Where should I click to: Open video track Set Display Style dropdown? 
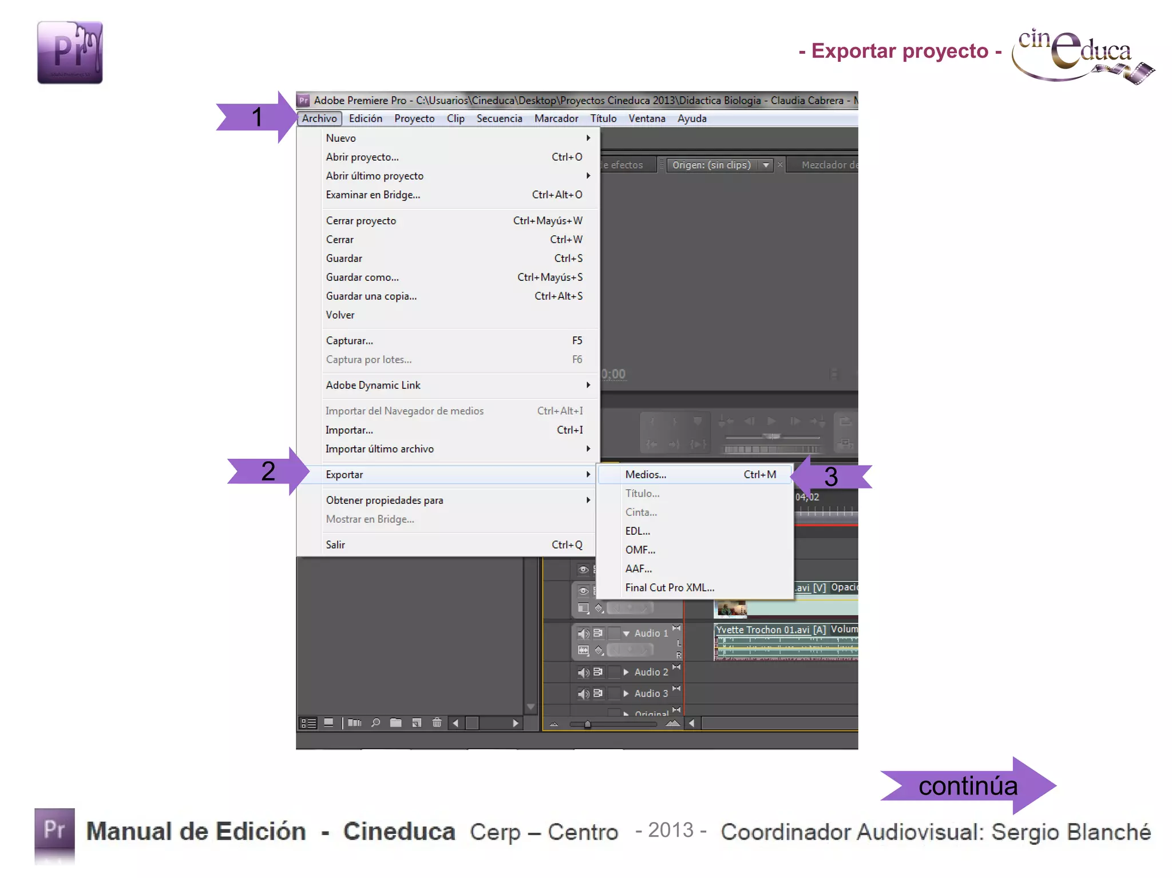pyautogui.click(x=583, y=608)
